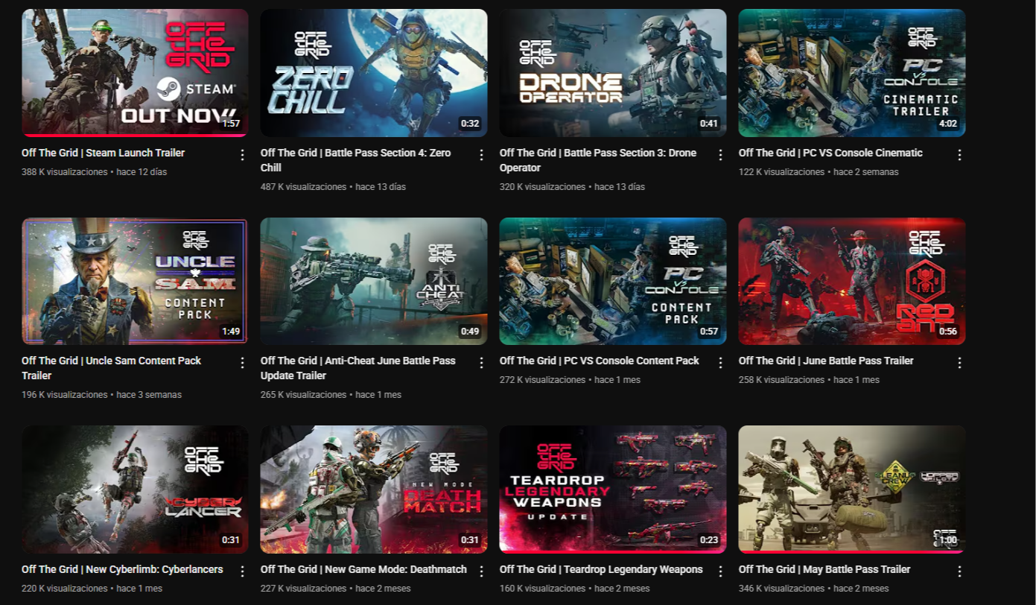Click '196 K visualizaciones • hace 3 semanas' text

coord(101,395)
